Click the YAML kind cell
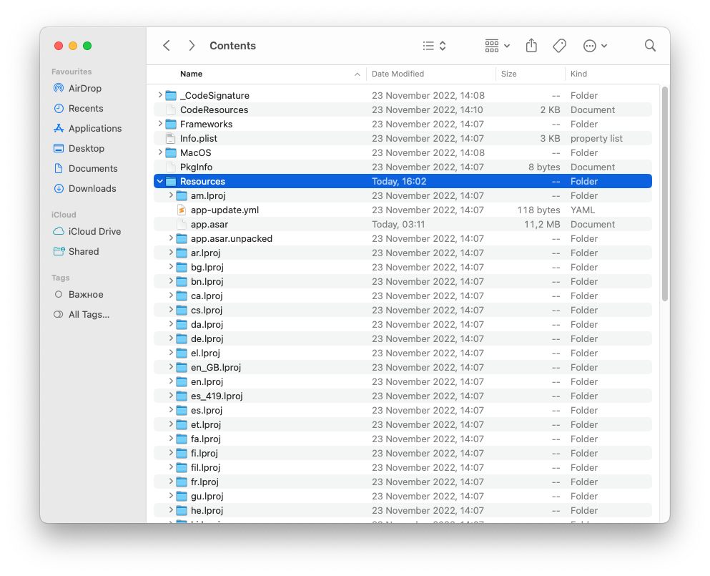Viewport: 710px width, 576px height. click(583, 210)
